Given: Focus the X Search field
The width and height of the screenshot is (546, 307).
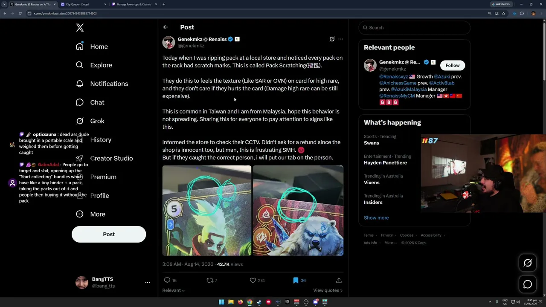Looking at the screenshot, I should (414, 28).
